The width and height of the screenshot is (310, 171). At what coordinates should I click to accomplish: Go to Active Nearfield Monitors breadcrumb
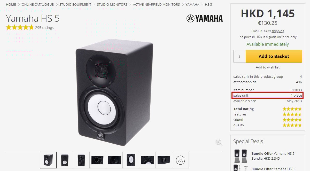click(x=156, y=5)
